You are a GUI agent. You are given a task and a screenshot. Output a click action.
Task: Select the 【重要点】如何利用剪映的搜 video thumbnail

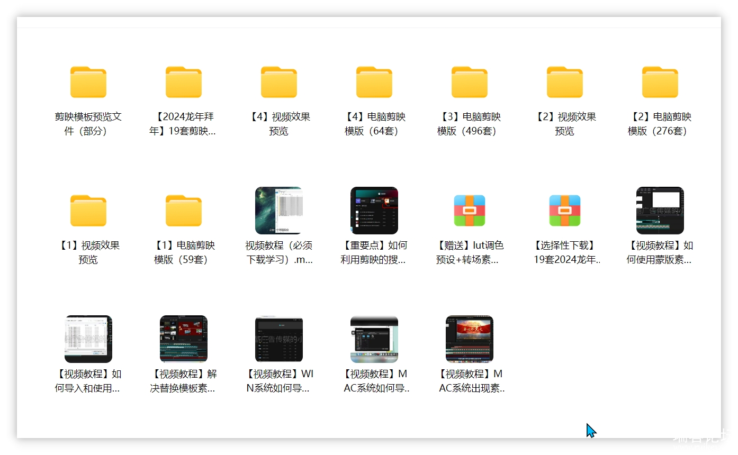pyautogui.click(x=374, y=211)
